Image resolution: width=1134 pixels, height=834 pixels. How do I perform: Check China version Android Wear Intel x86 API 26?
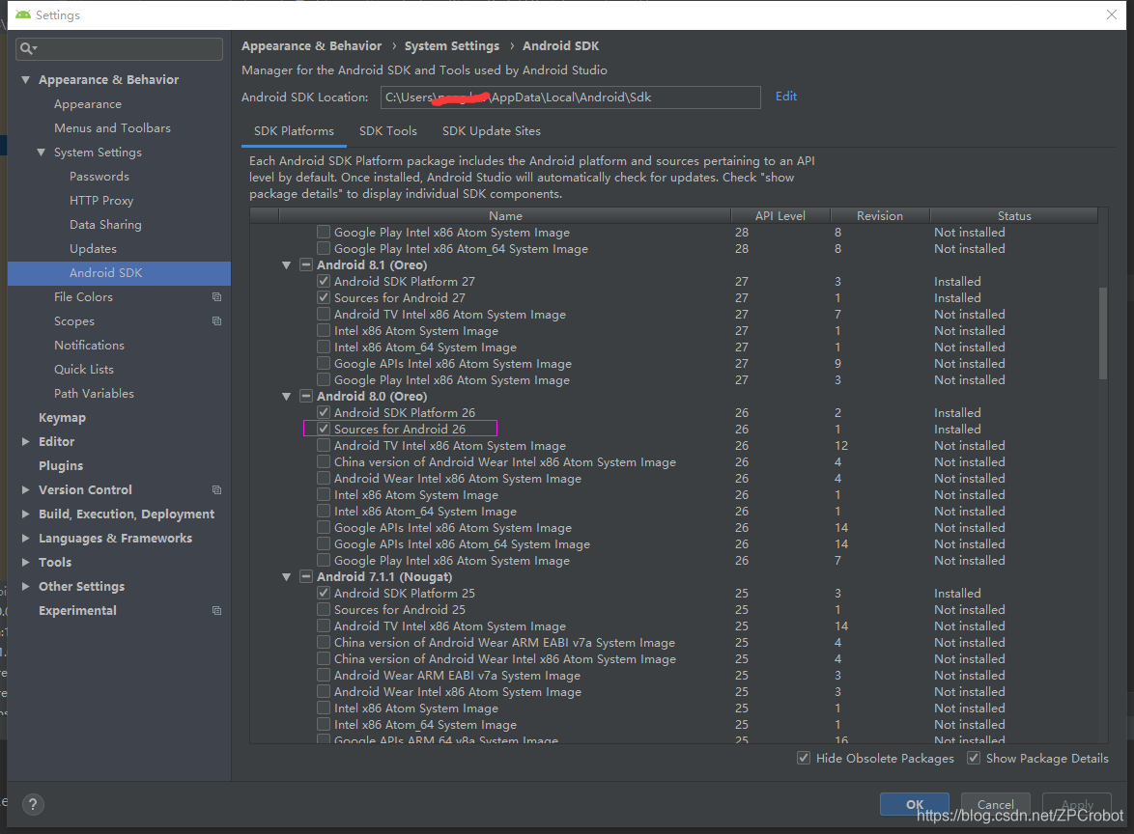(324, 461)
